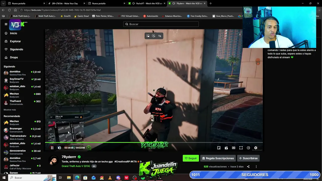This screenshot has width=322, height=181.
Task: Click the video overlay screenshot icon
Action: [154, 36]
